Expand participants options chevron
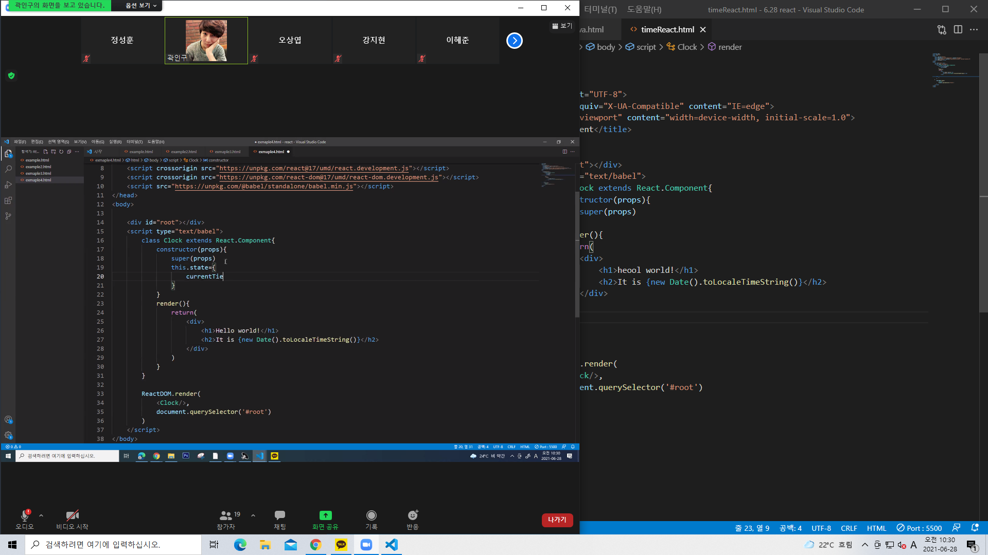The width and height of the screenshot is (988, 555). 253,515
